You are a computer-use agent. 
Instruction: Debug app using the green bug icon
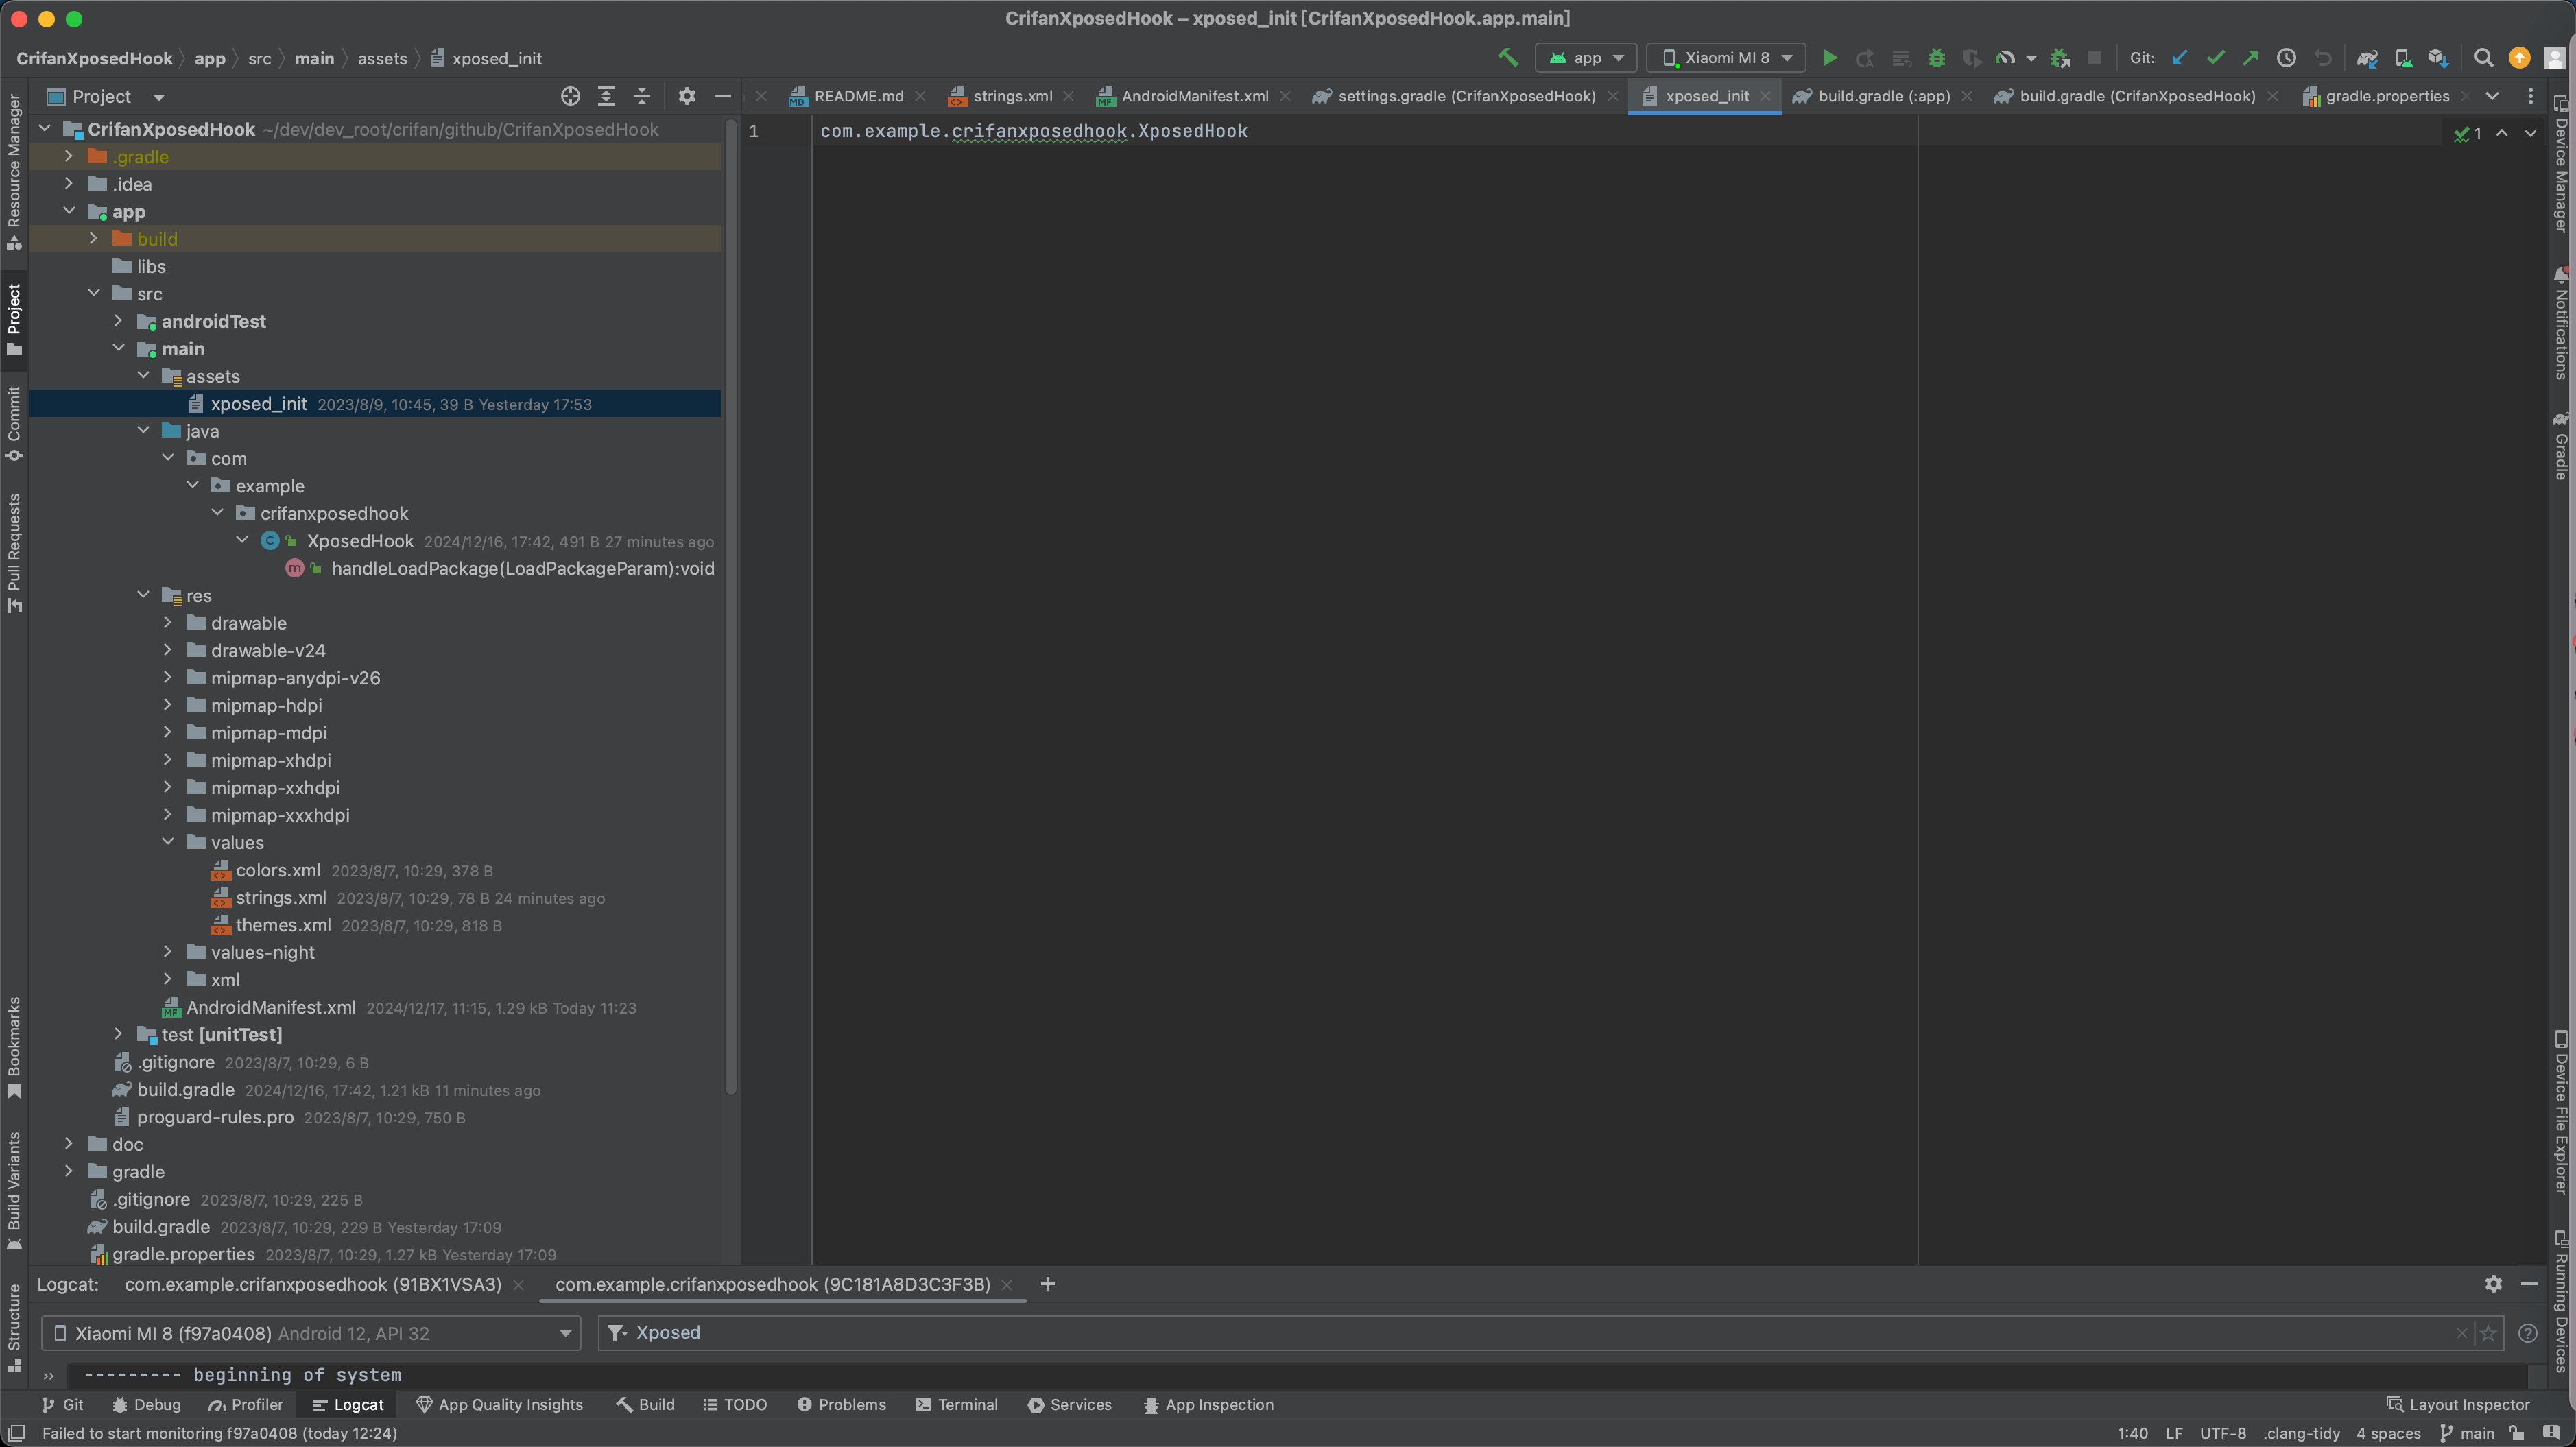[1936, 58]
